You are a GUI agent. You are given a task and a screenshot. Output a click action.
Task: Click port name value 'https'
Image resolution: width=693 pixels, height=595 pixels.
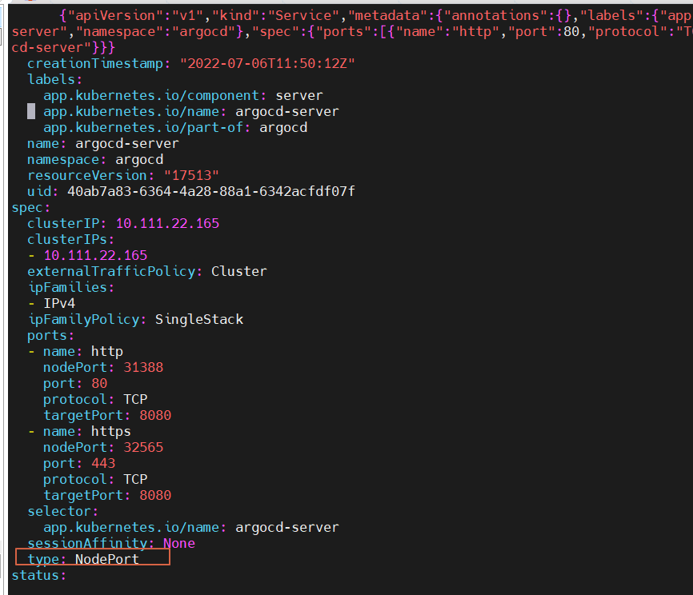point(111,432)
